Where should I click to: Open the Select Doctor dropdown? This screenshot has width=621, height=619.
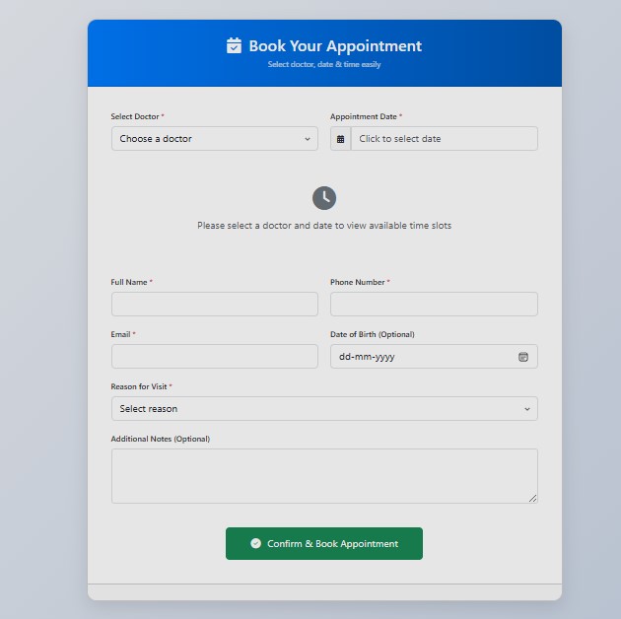pyautogui.click(x=215, y=139)
